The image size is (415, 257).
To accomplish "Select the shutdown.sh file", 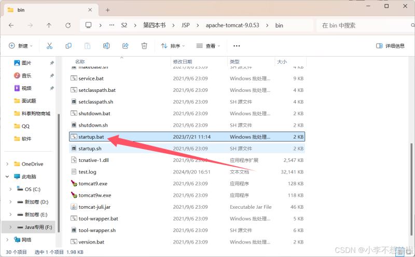I will [187, 125].
